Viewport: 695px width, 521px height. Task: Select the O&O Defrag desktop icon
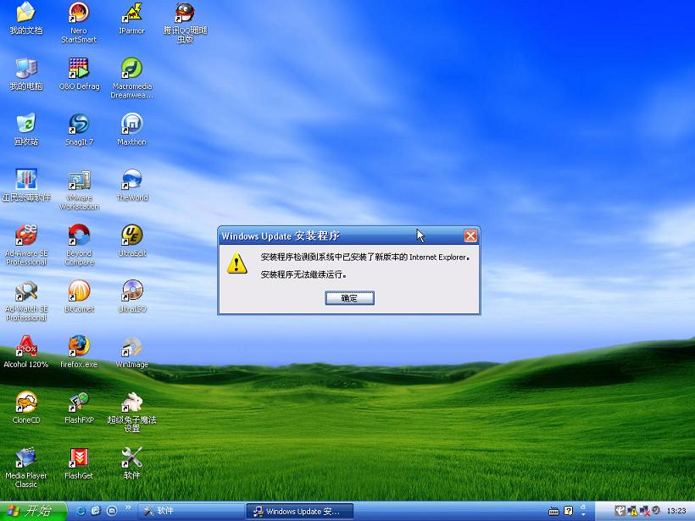tap(79, 75)
